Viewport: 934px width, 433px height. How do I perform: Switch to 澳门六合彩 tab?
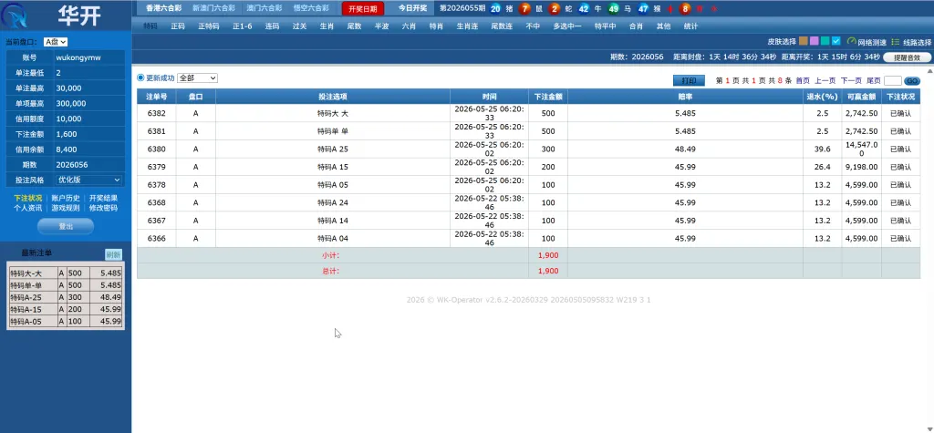click(x=265, y=8)
